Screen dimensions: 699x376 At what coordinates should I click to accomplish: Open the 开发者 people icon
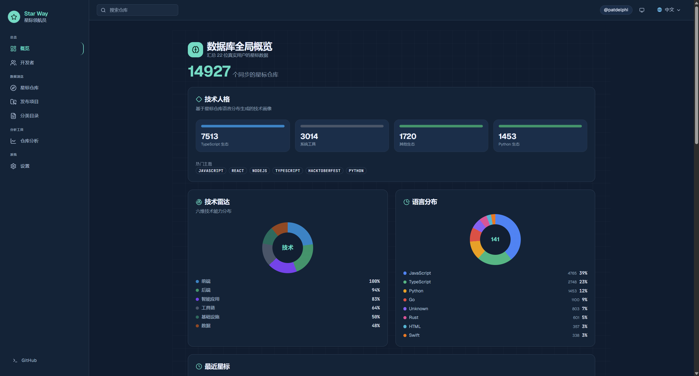(x=13, y=63)
